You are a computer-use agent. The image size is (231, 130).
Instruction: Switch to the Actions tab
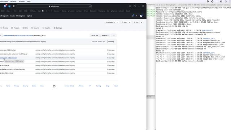coord(4,28)
